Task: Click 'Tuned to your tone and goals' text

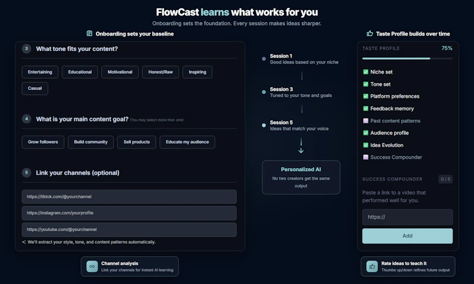Action: point(301,95)
